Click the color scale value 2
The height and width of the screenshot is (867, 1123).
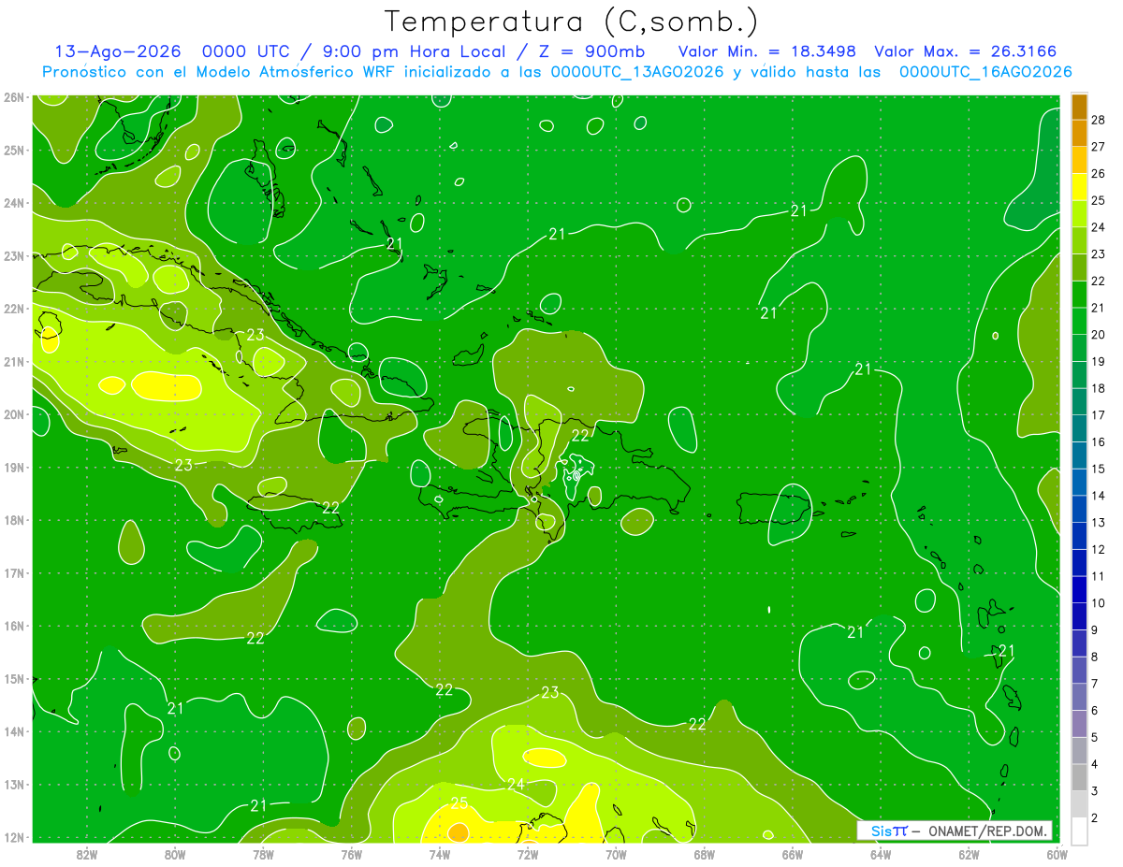point(1095,817)
